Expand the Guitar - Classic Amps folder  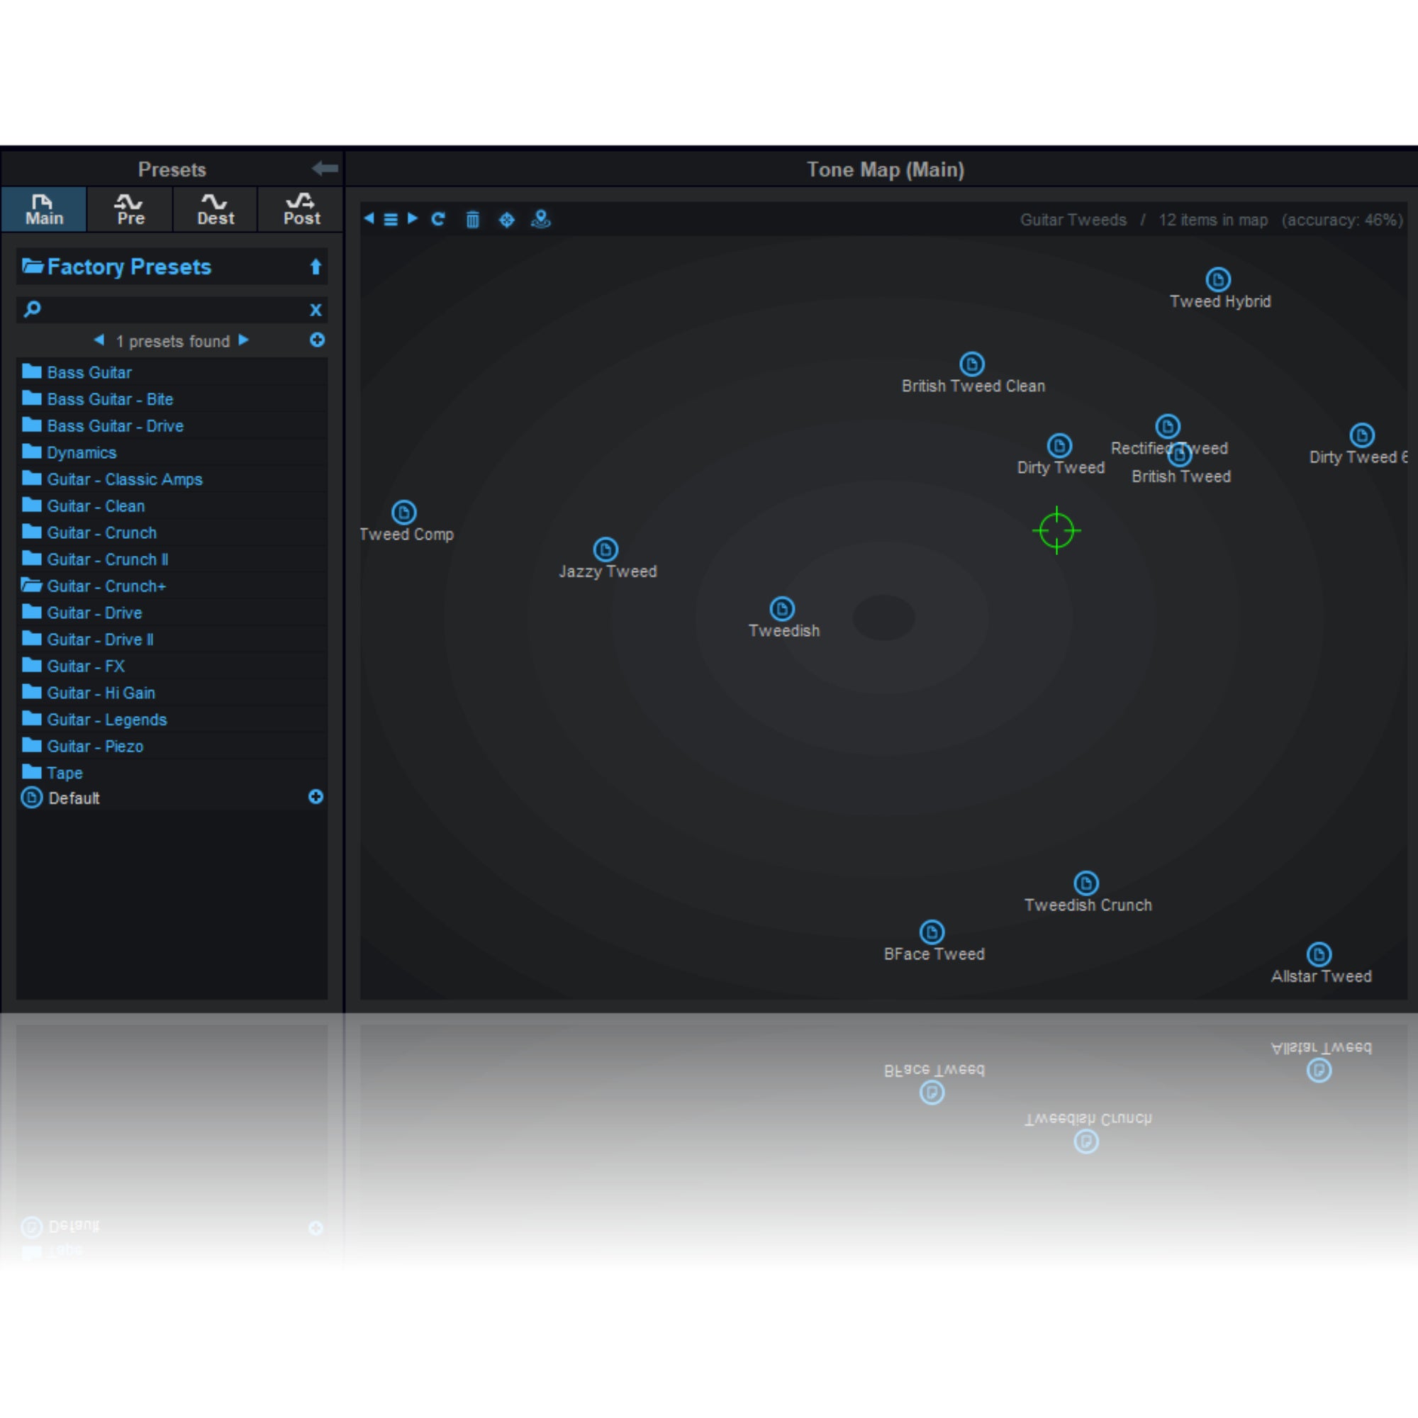click(172, 479)
